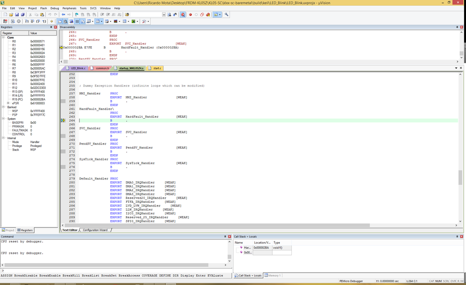The height and width of the screenshot is (285, 466).
Task: Toggle enable/disable breakpoint icon
Action: (196, 14)
